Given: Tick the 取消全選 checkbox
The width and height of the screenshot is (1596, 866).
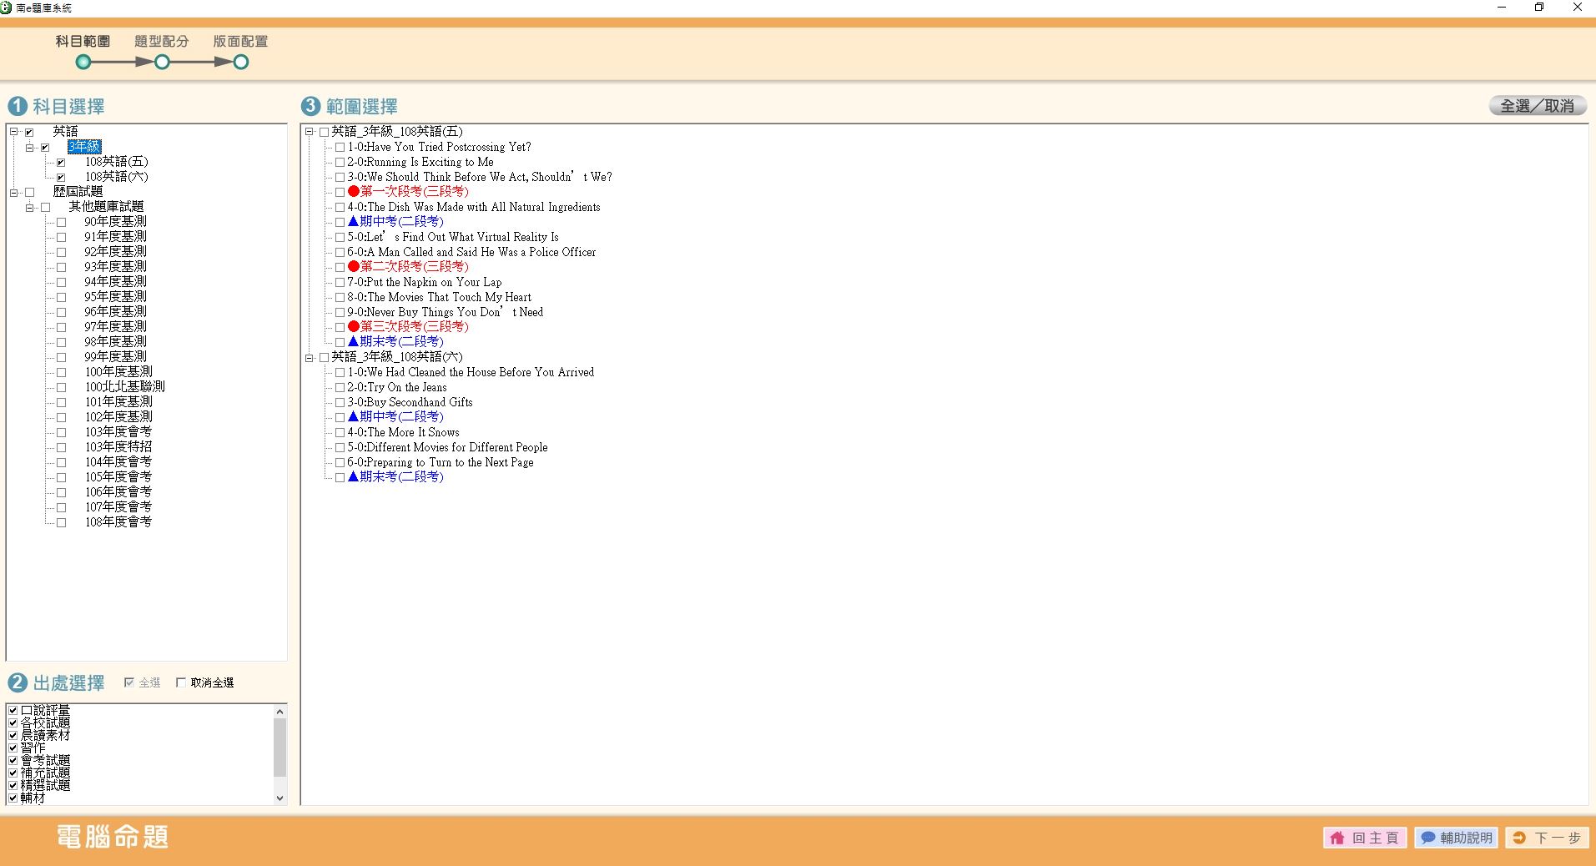Looking at the screenshot, I should pyautogui.click(x=181, y=682).
